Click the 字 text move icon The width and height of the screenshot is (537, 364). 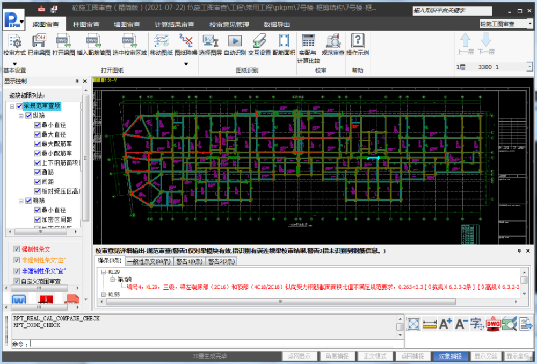(477, 324)
